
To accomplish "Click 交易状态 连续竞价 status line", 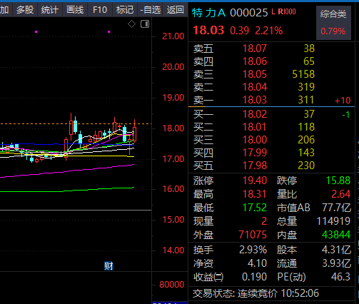I will [256, 293].
